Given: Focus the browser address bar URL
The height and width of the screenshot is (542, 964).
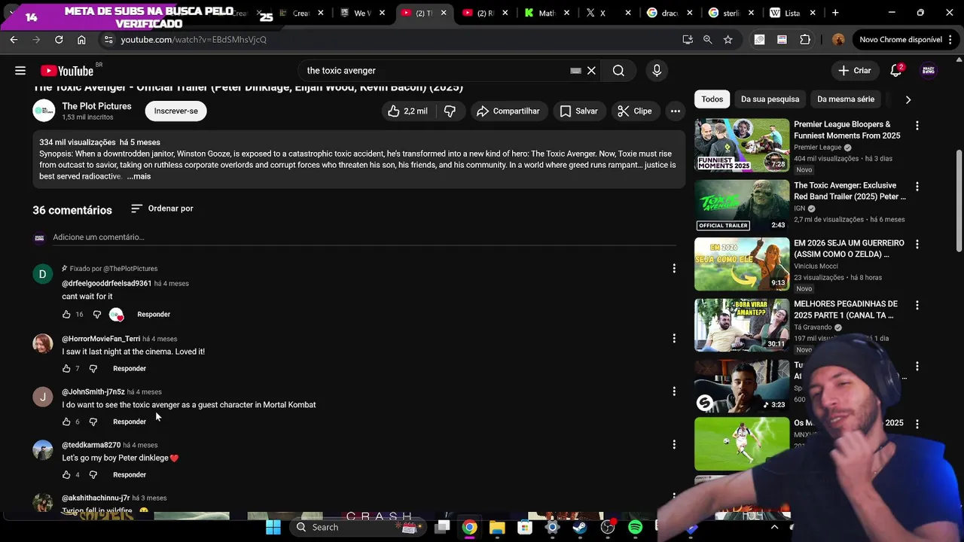Looking at the screenshot, I should [194, 39].
